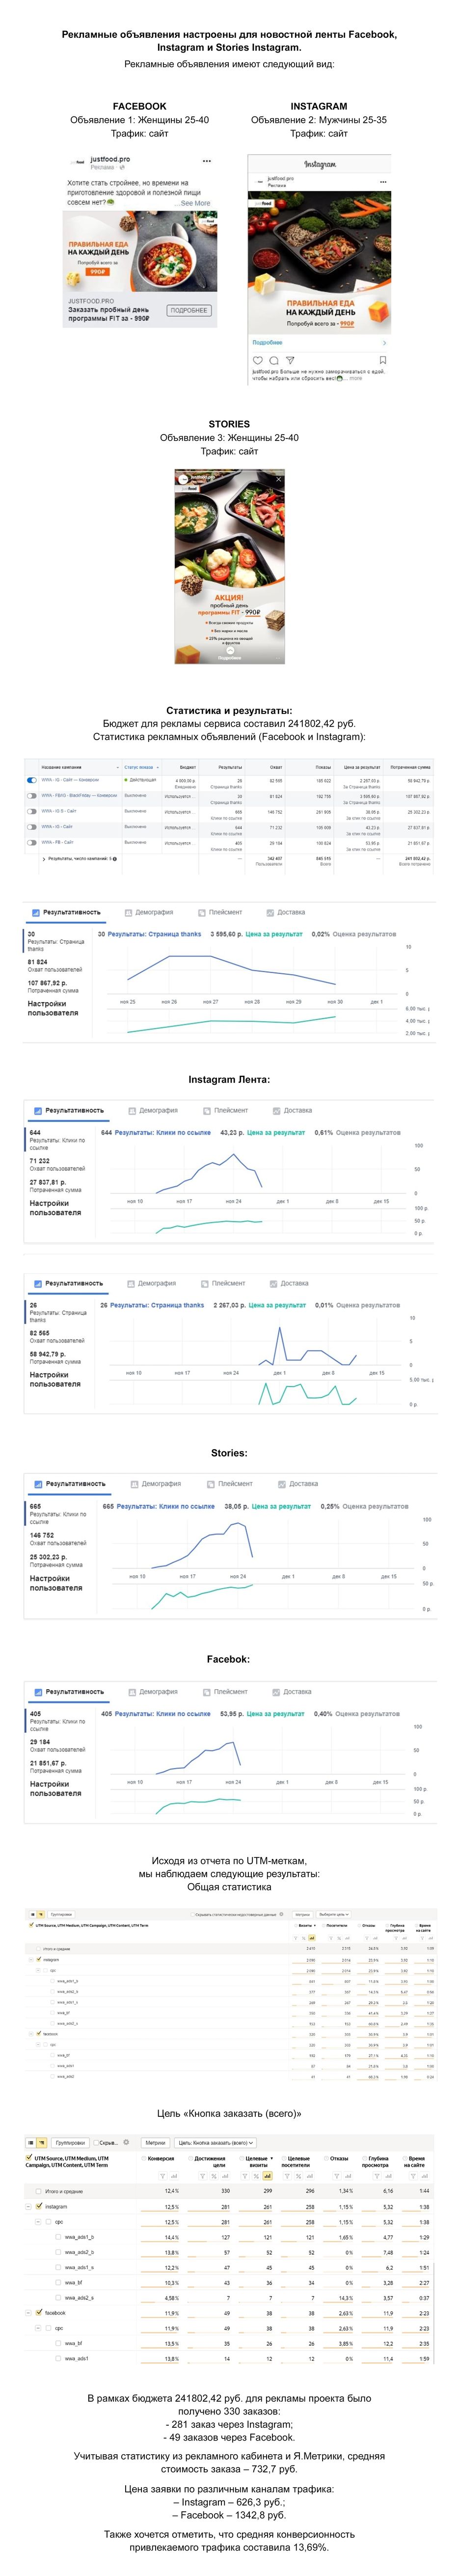
Task: Save the Instagram ad with the bookmark icon
Action: [382, 360]
